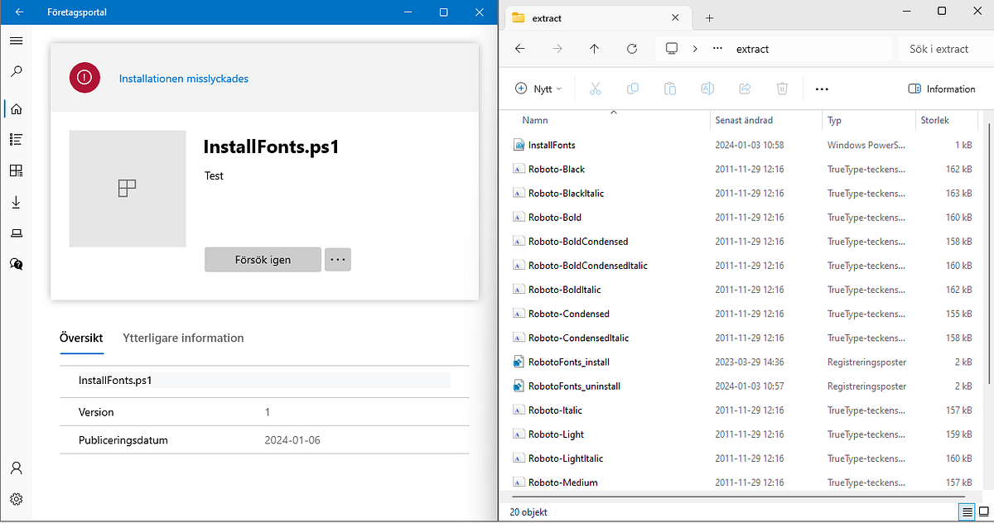
Task: Open search in the Företagsportal sidebar
Action: click(x=16, y=71)
